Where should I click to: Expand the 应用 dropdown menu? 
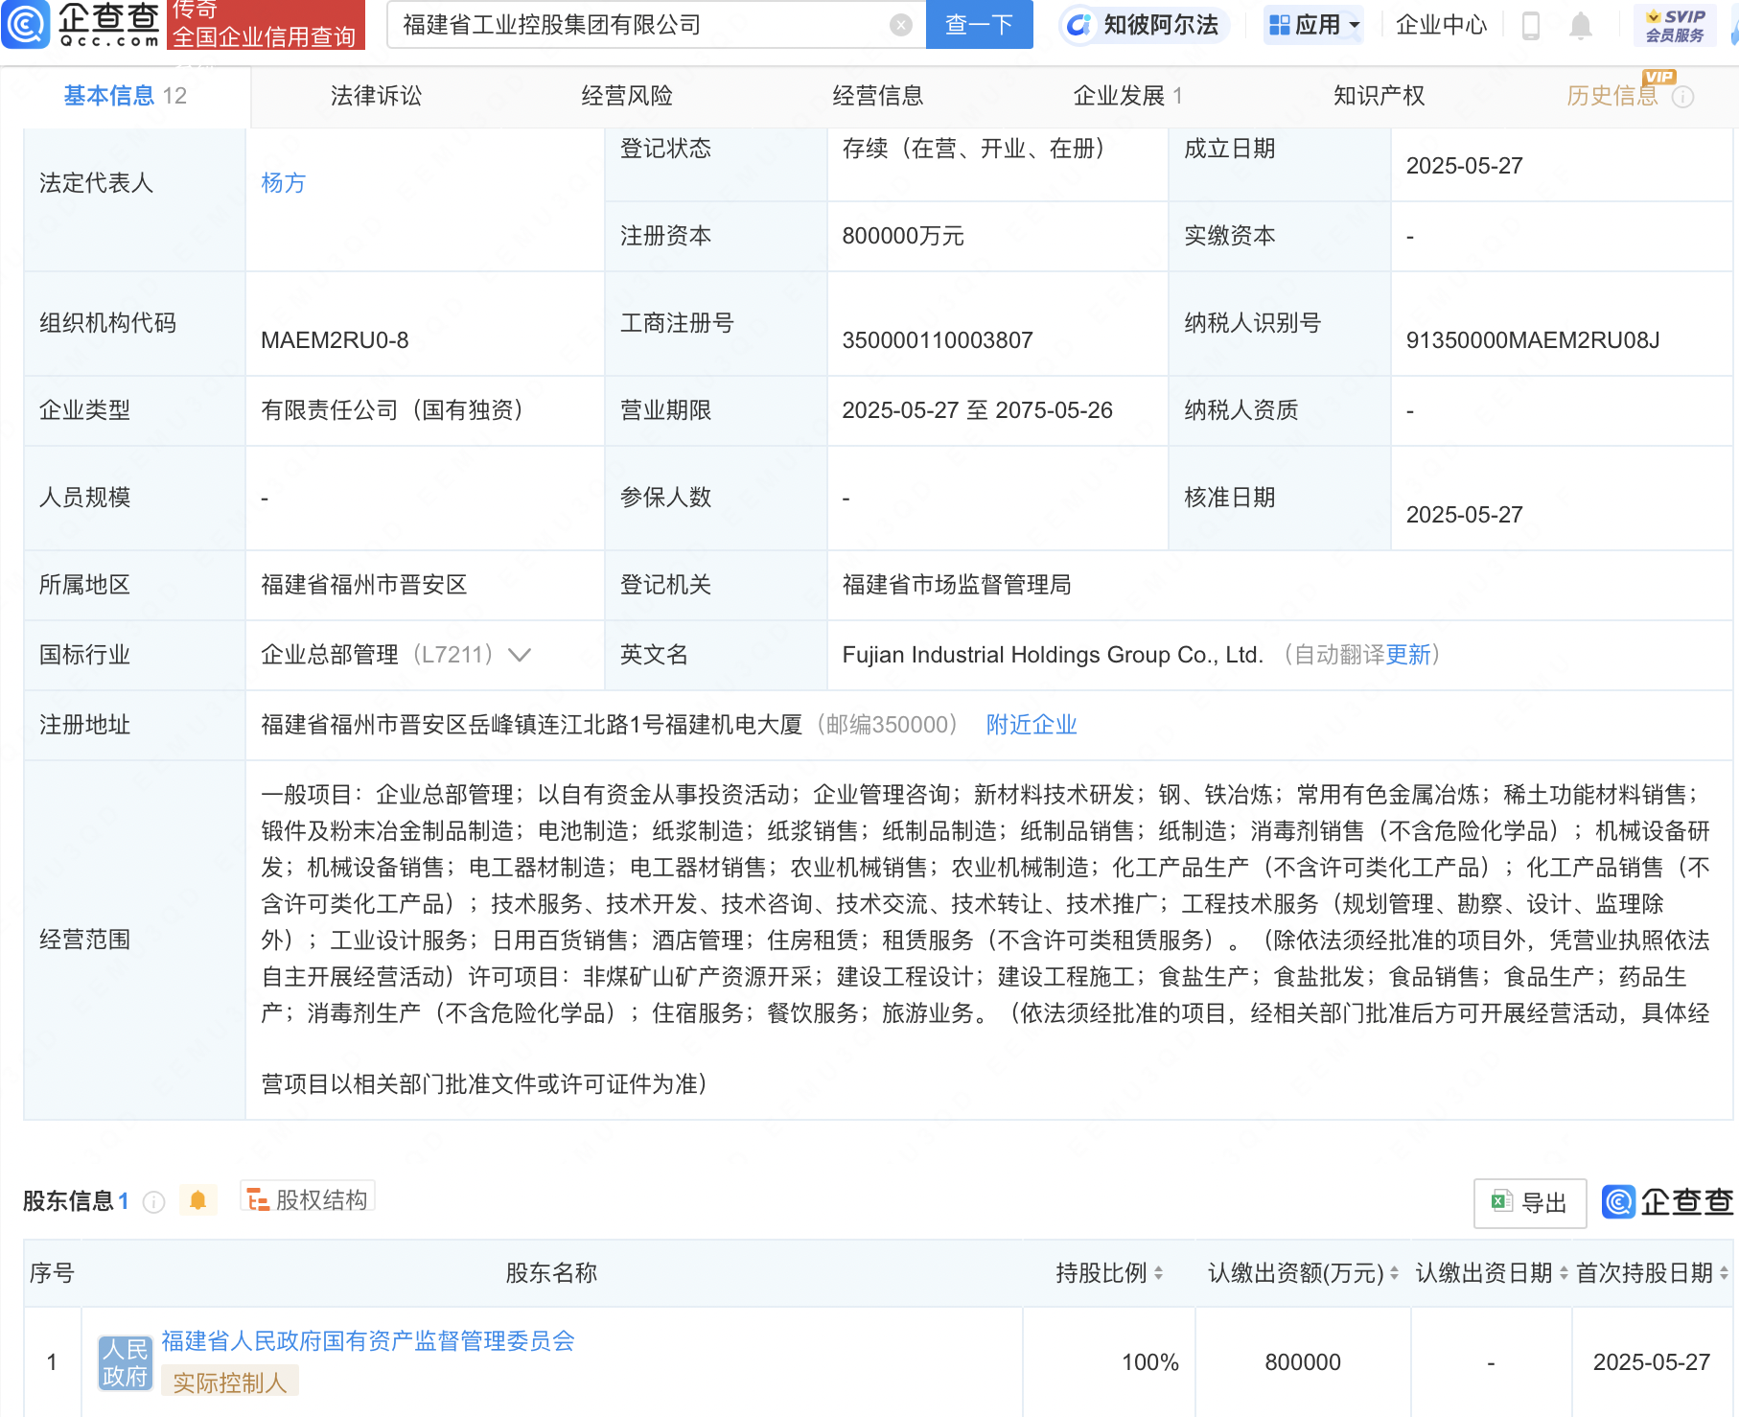1313,25
